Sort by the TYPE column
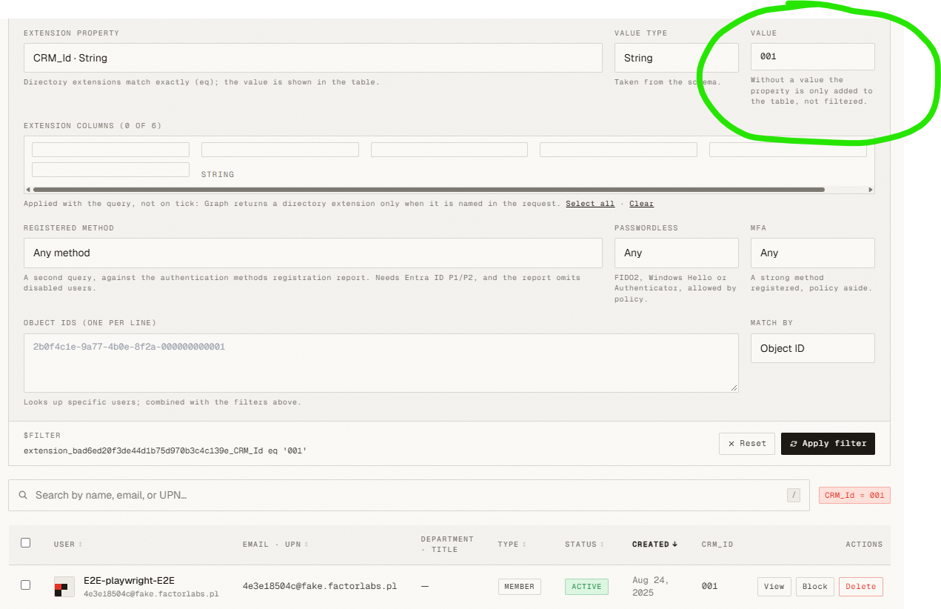This screenshot has height=609, width=941. coord(512,545)
